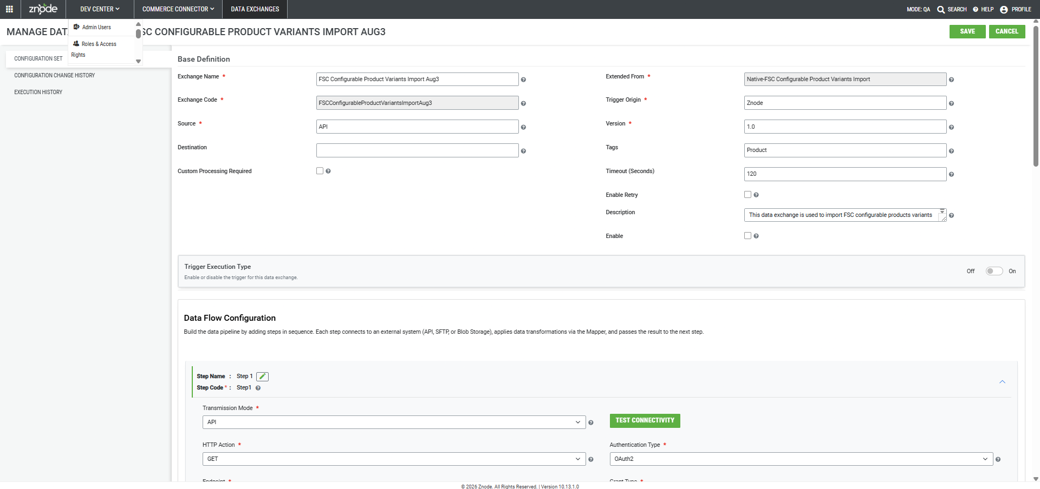
Task: Show help for Custom Processing Required
Action: pos(328,171)
